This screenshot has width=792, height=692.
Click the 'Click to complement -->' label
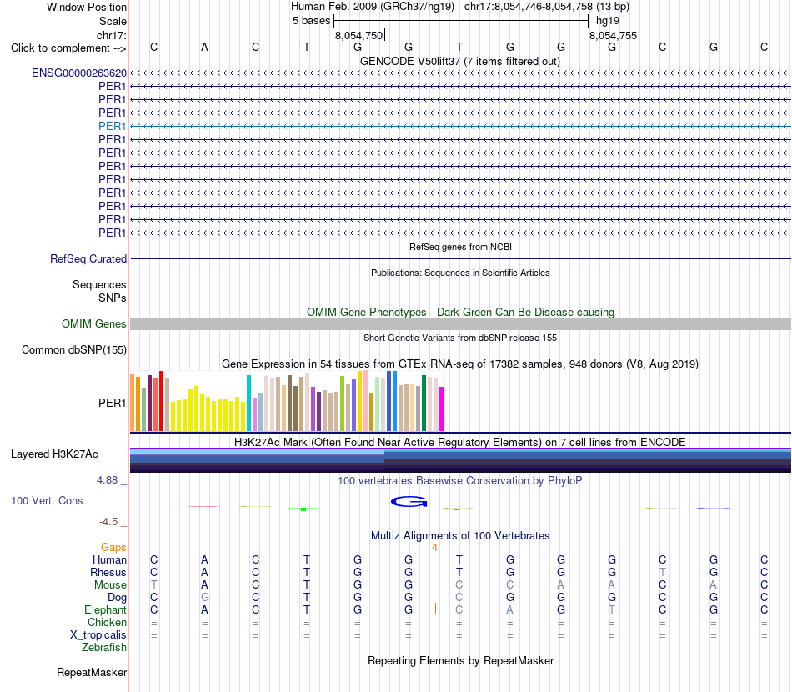[68, 48]
